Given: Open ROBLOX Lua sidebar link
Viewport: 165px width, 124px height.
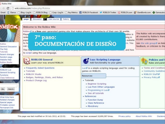Looking at the screenshot, I should 5,70.
